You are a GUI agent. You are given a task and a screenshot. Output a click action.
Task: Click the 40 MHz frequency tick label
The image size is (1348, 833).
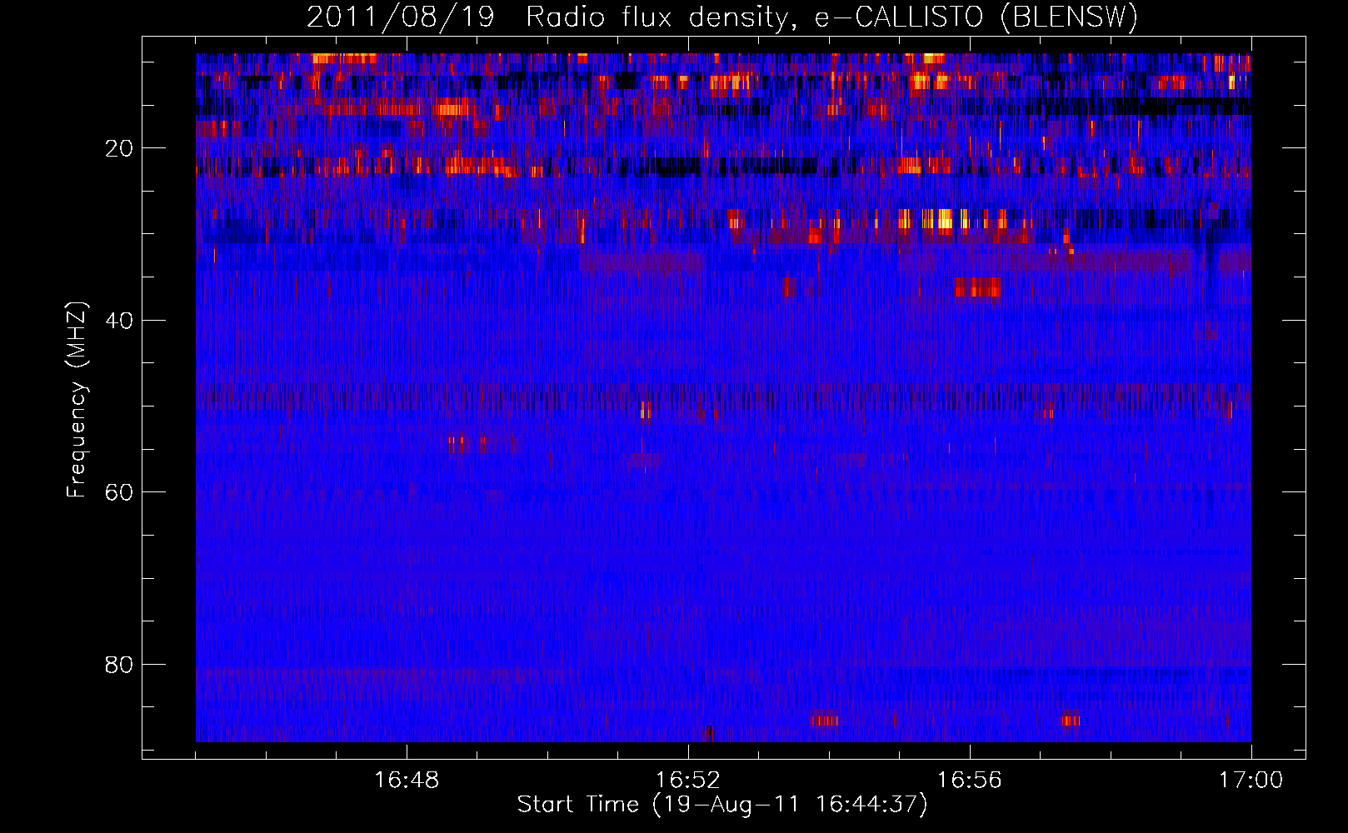click(119, 321)
